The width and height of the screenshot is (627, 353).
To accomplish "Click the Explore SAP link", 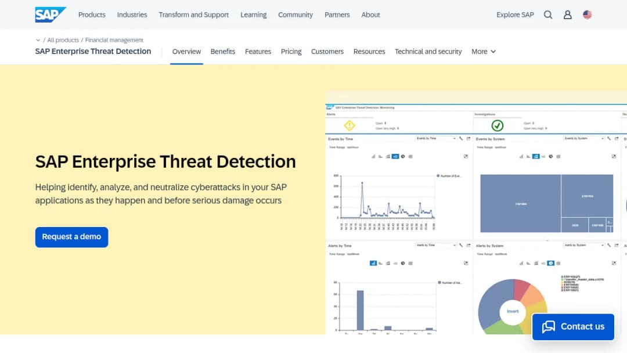I will 515,15.
